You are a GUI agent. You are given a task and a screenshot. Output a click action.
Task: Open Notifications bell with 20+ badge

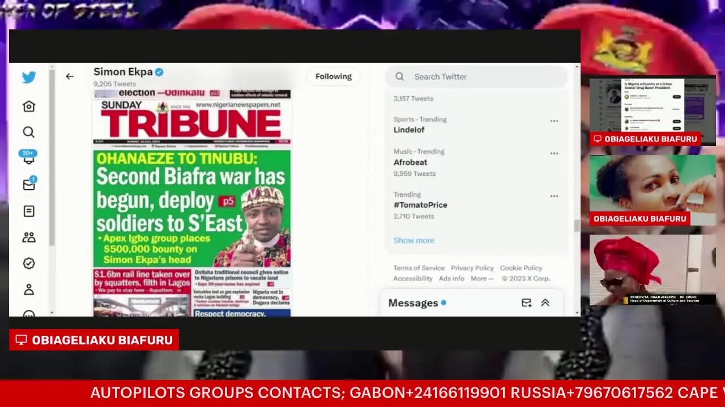(x=28, y=158)
